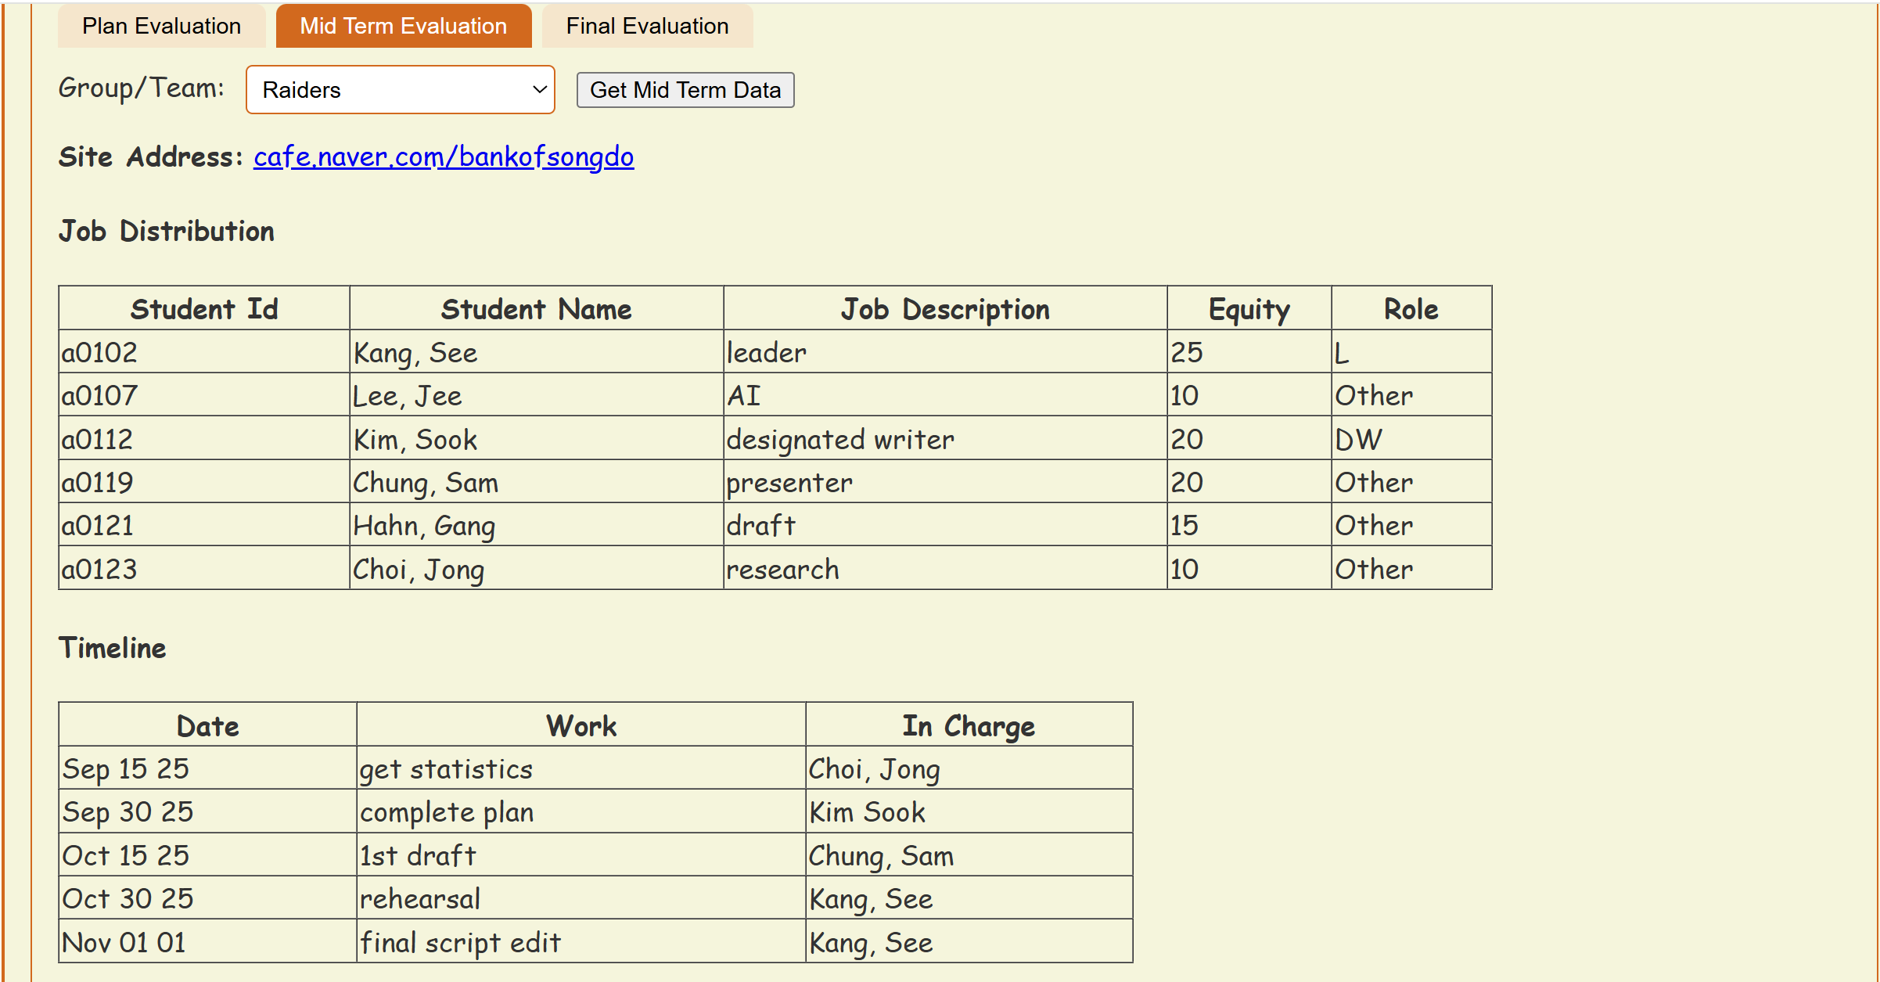Click the Timeline section heading
Screen dimensions: 1880x982
(x=112, y=648)
